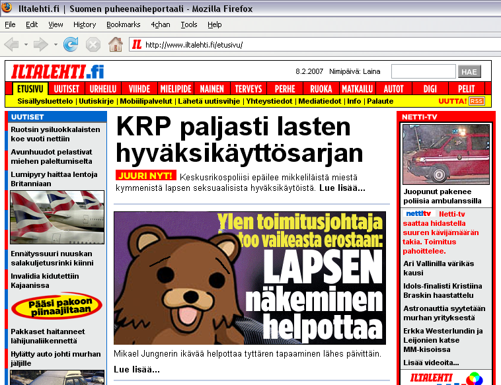Open the Help menu
501x385 pixels.
pos(214,24)
